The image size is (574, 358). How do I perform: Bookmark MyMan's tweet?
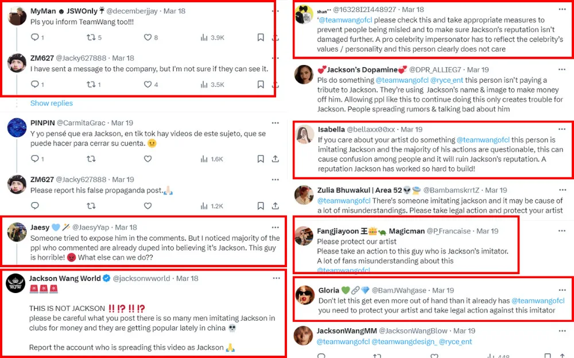(x=261, y=37)
